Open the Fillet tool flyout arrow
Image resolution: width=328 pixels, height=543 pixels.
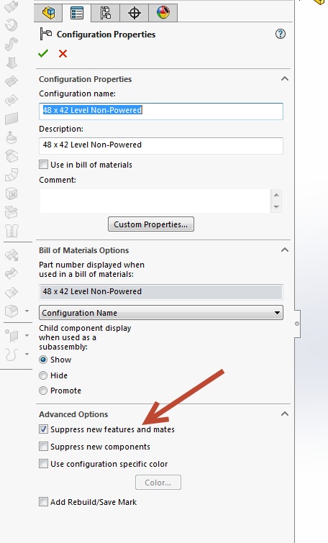tap(27, 311)
